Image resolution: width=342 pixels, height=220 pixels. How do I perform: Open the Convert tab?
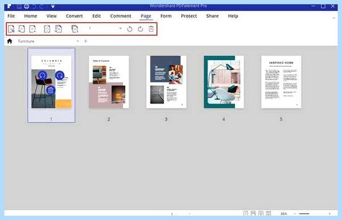coord(74,16)
